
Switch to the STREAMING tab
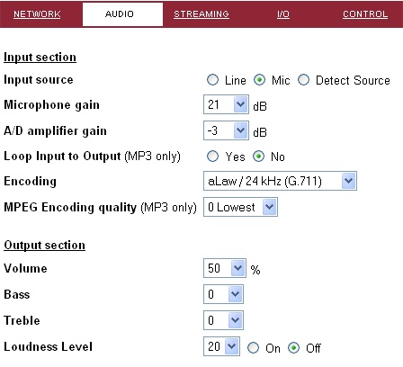(x=201, y=14)
